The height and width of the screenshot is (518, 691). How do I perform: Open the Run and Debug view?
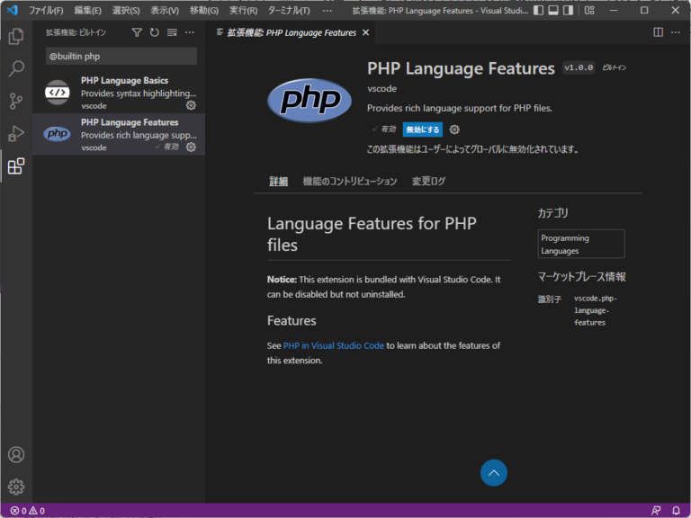click(x=16, y=133)
